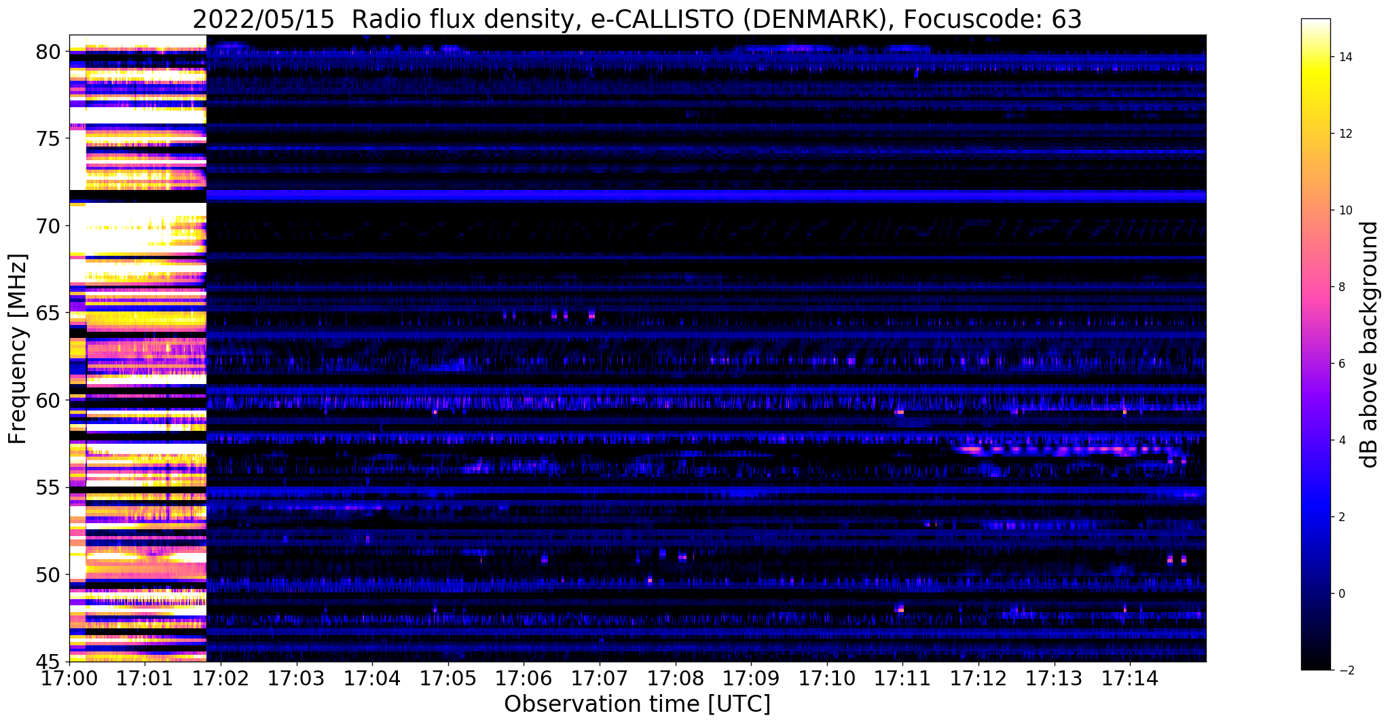Click the 17:02 time tick label
1390x724 pixels.
pyautogui.click(x=221, y=679)
